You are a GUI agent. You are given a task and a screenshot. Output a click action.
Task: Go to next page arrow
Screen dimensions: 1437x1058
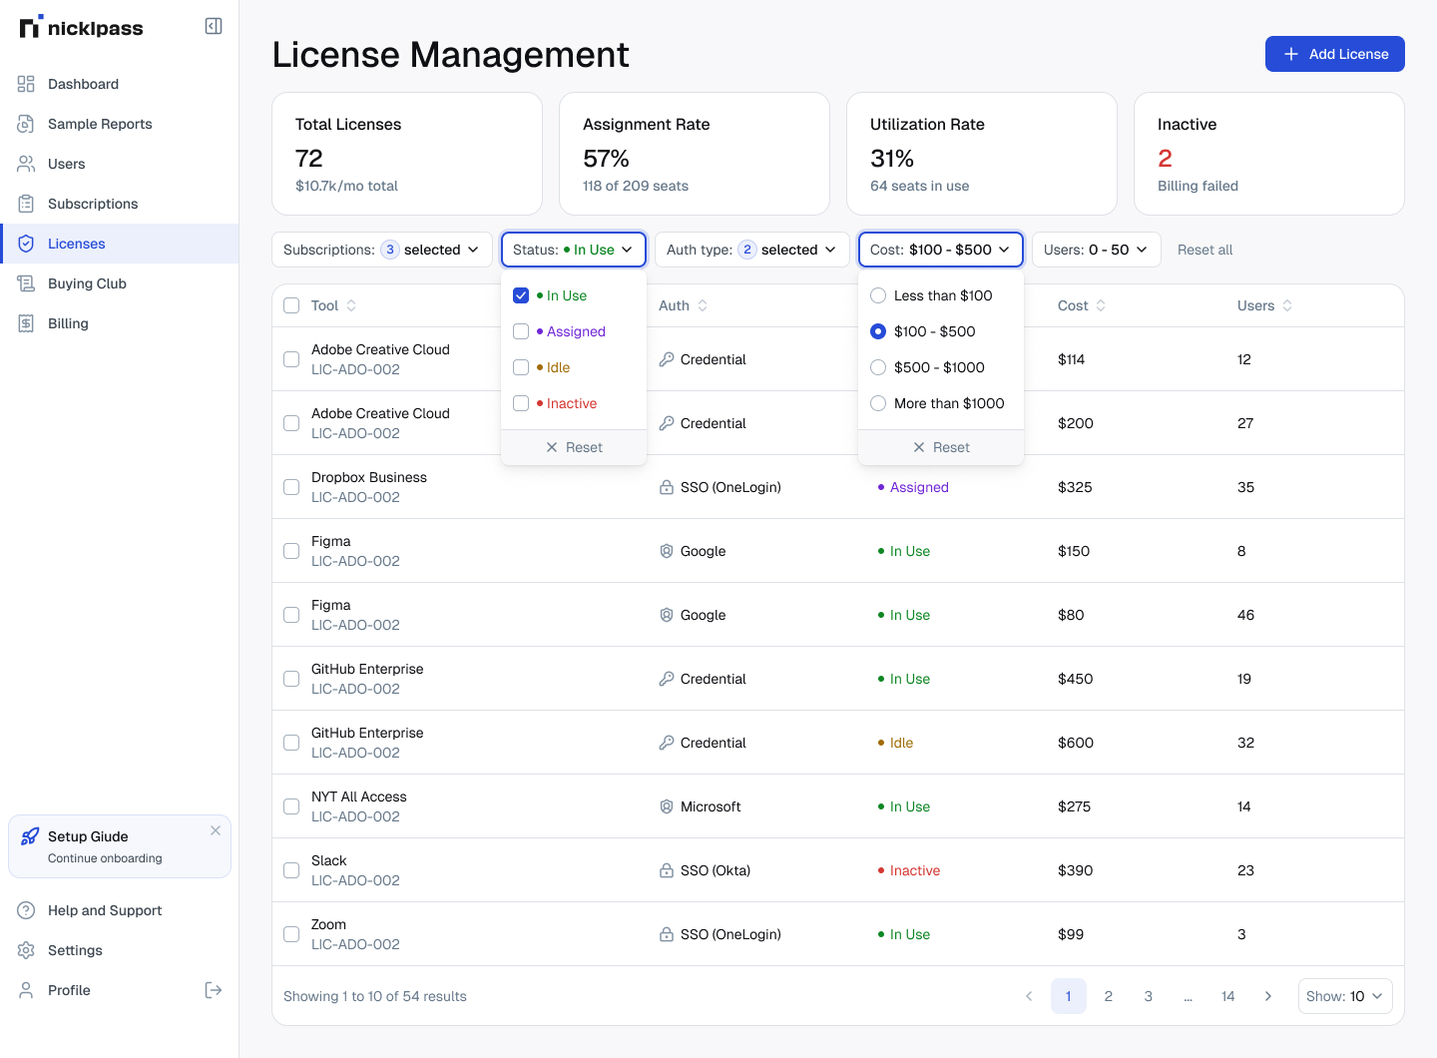coord(1268,996)
